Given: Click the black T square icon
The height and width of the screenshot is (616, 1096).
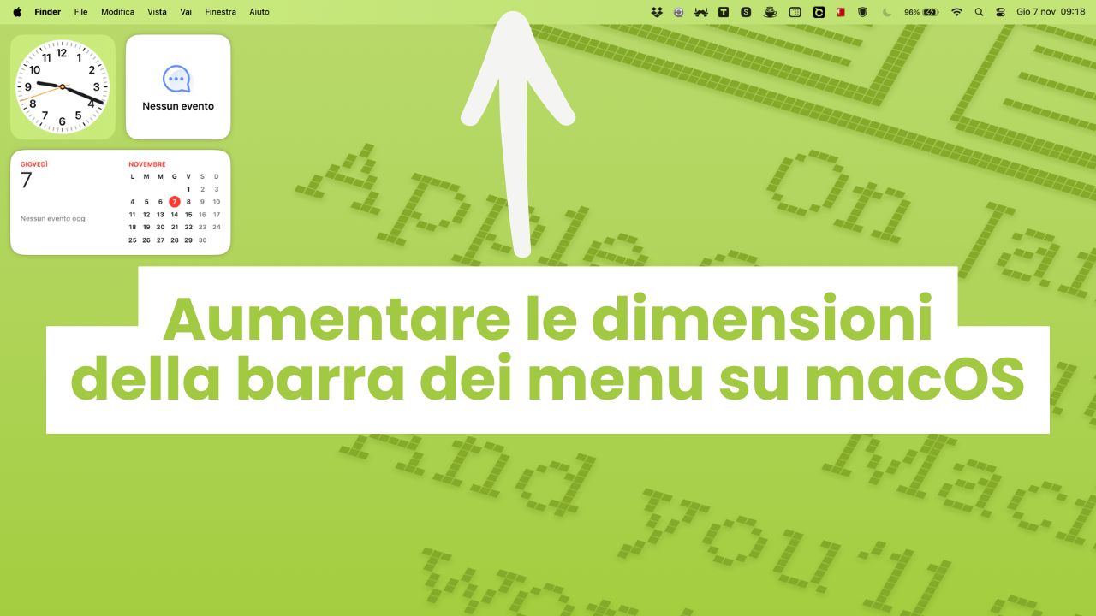Looking at the screenshot, I should [x=724, y=12].
